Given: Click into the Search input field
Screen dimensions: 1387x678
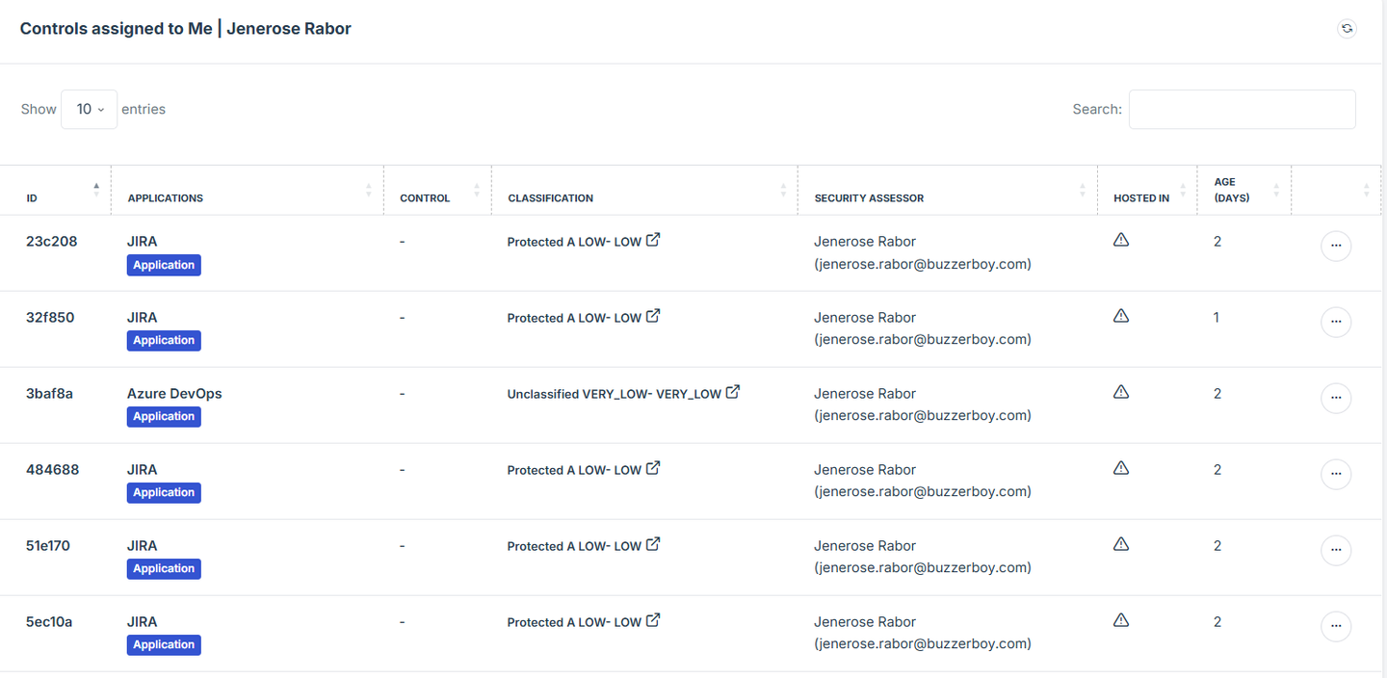Looking at the screenshot, I should 1242,110.
